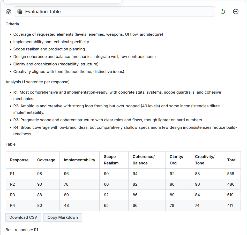Image resolution: width=247 pixels, height=235 pixels.
Task: Click the R2 total score 486
Action: click(231, 184)
